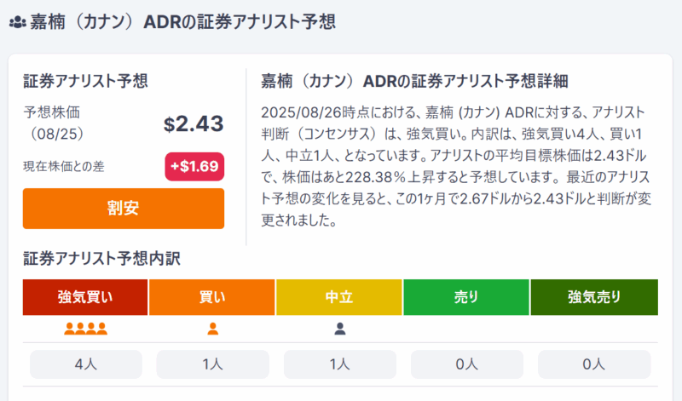The image size is (682, 401).
Task: Click the orange strong-buy people icons
Action: click(x=85, y=329)
